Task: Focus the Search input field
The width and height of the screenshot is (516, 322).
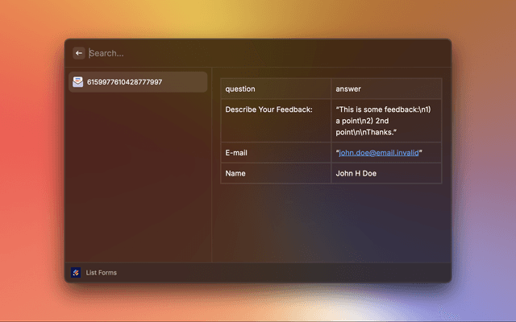Action: coord(161,53)
